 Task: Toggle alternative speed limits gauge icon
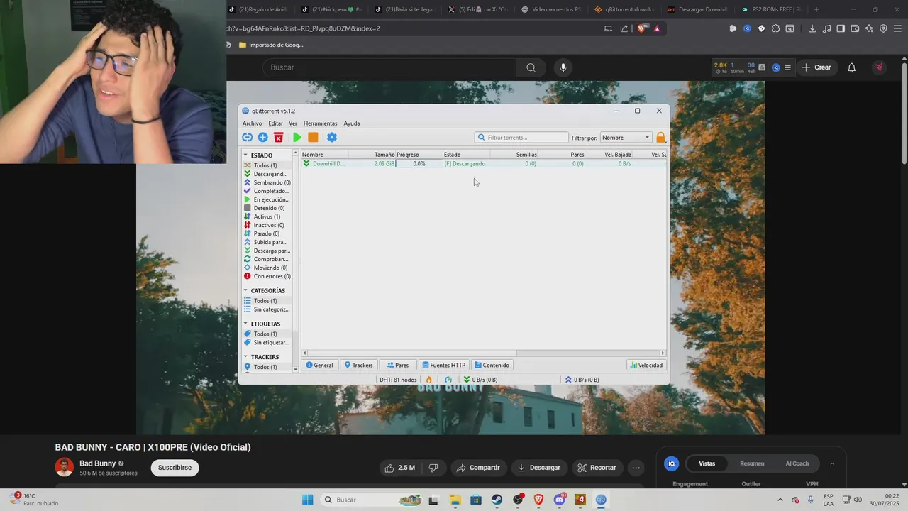[x=448, y=380]
